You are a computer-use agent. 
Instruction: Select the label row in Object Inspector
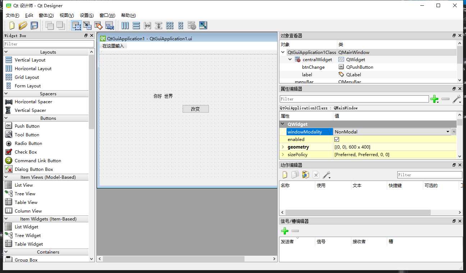tap(368, 74)
